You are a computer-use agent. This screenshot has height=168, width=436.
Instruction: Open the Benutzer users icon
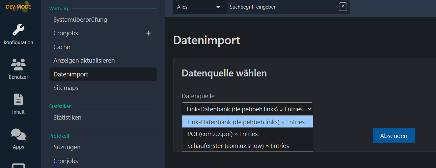(18, 65)
